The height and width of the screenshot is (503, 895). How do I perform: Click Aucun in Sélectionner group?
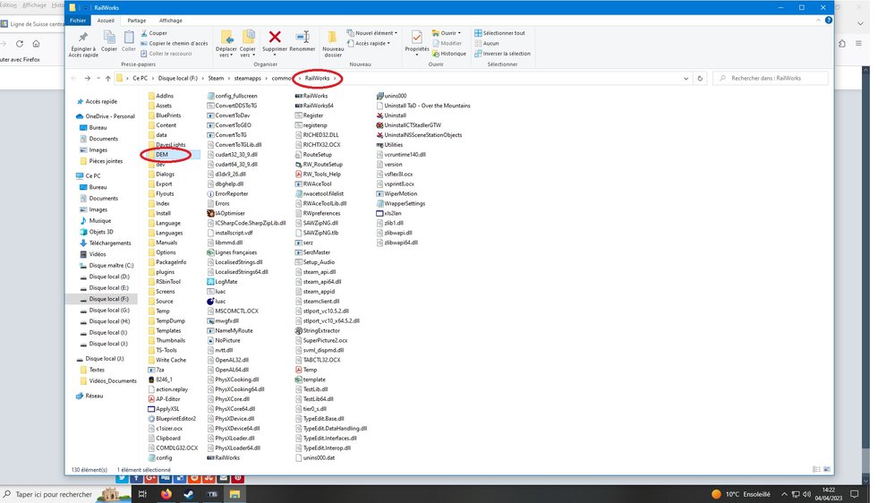pos(486,43)
